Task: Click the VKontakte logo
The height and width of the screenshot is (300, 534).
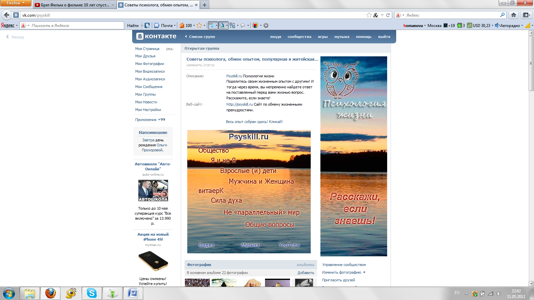Action: pos(156,36)
